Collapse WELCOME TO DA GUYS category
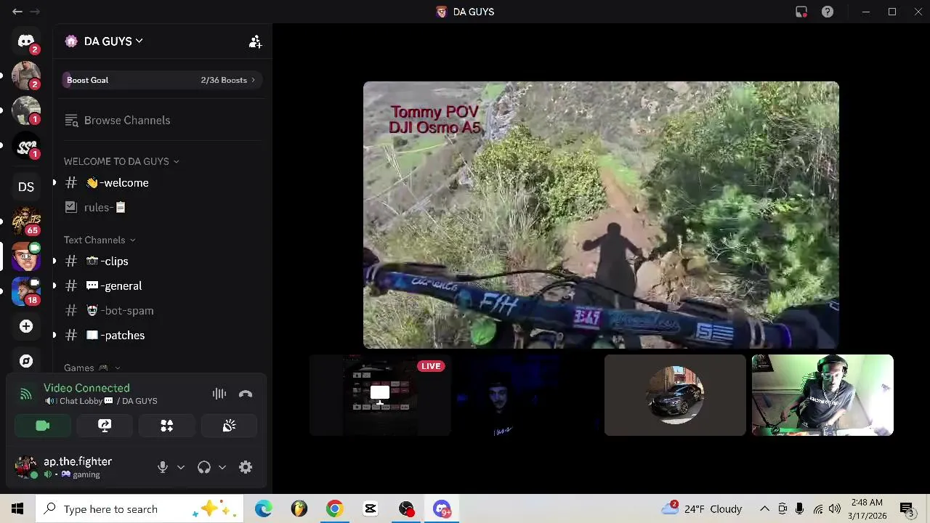 [121, 161]
